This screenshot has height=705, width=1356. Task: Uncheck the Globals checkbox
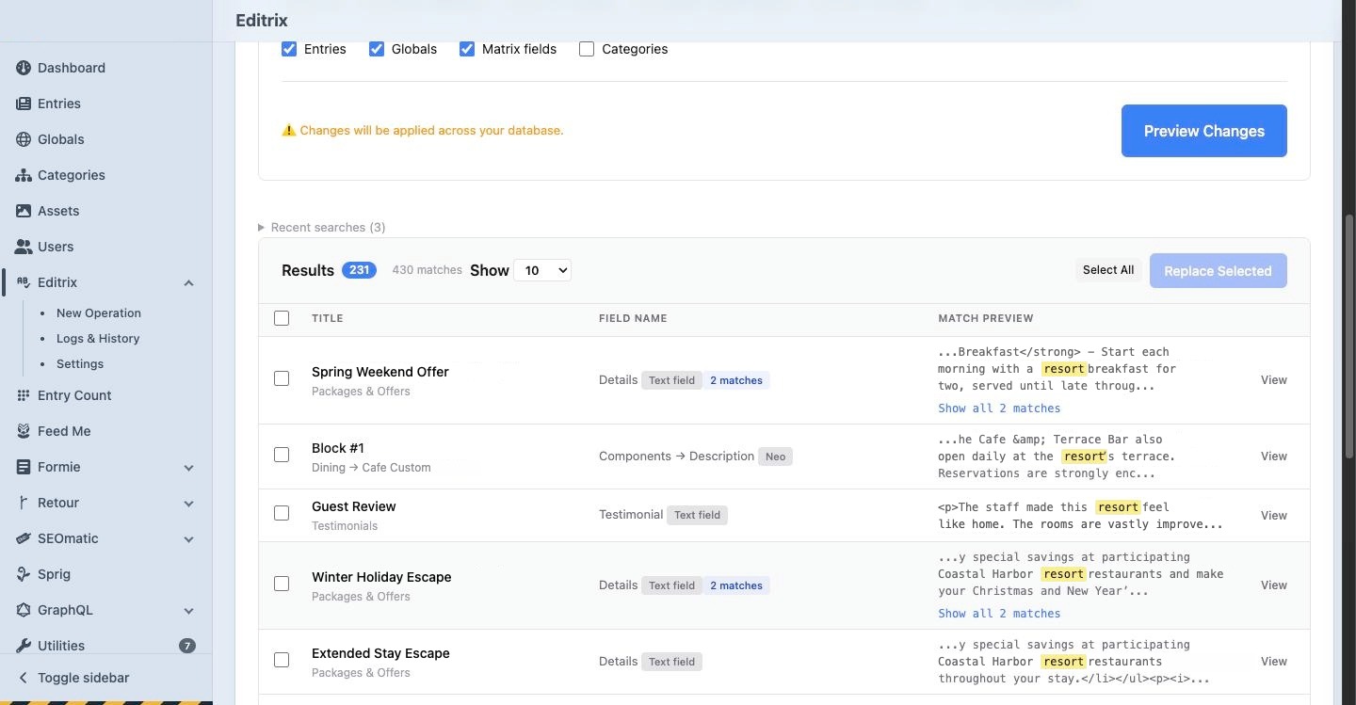(x=377, y=49)
